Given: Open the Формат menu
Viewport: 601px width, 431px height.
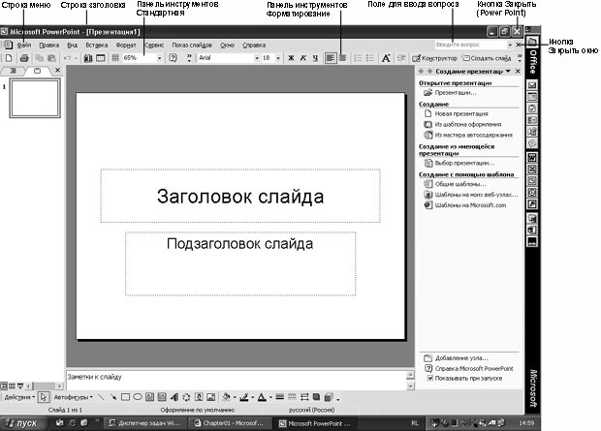Looking at the screenshot, I should tap(126, 46).
